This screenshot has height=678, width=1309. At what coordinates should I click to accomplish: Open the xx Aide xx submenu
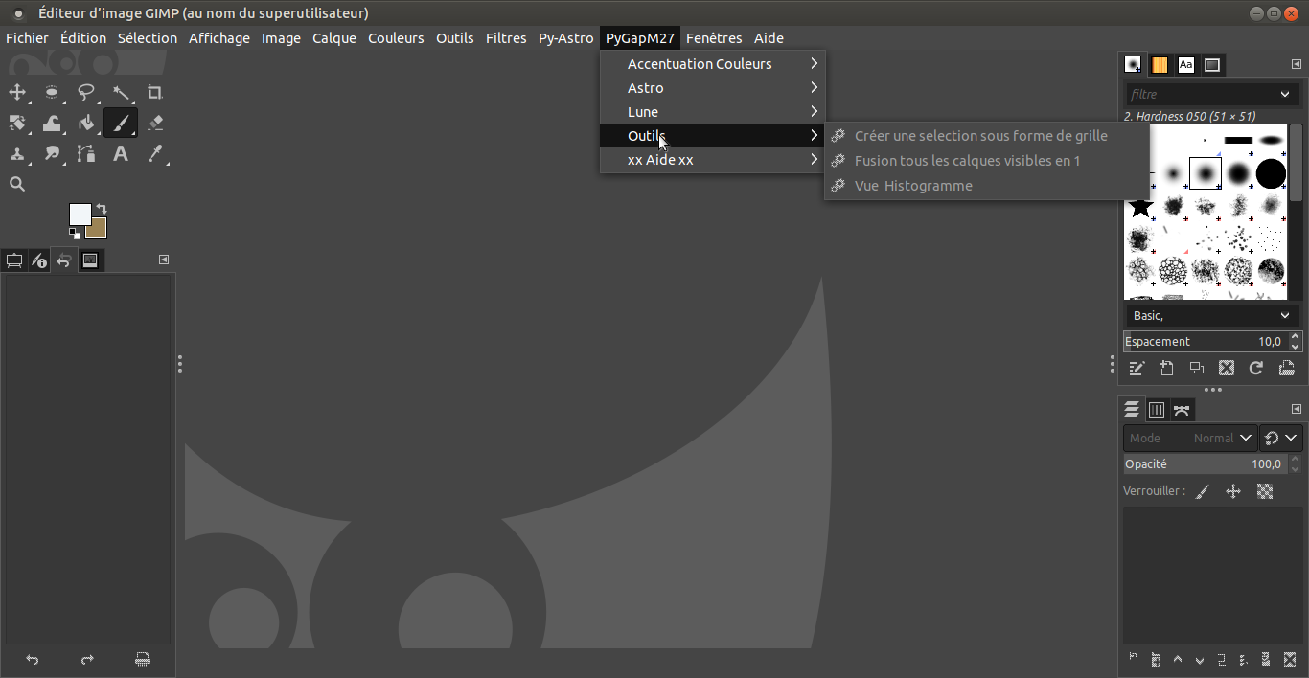tap(712, 160)
